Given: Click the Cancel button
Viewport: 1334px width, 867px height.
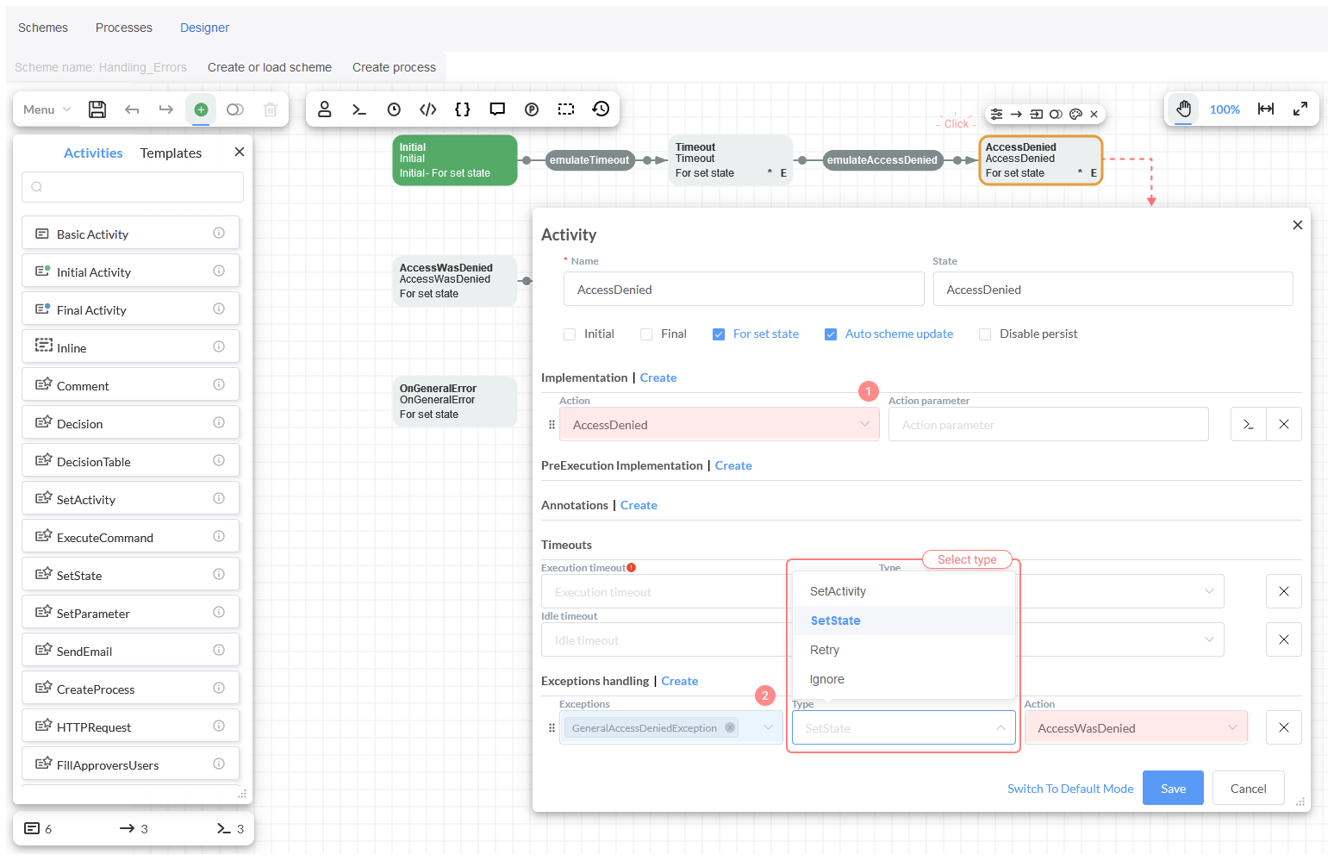Looking at the screenshot, I should pyautogui.click(x=1248, y=788).
